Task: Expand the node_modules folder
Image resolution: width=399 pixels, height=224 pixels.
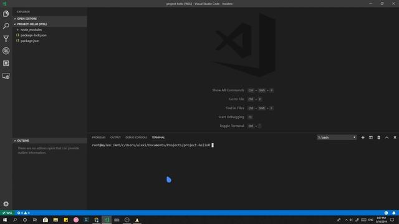Action: pyautogui.click(x=50, y=30)
